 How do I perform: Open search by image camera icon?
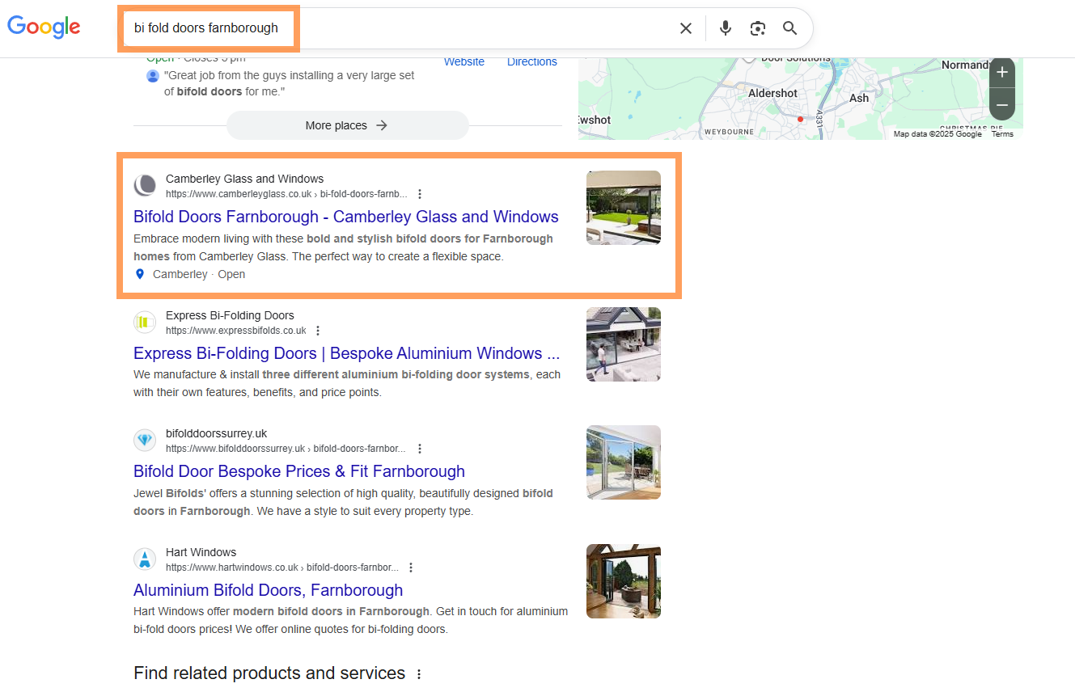758,28
